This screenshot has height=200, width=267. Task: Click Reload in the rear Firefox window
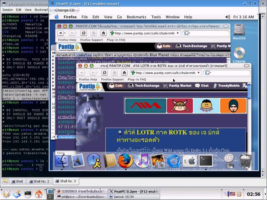coord(83,33)
